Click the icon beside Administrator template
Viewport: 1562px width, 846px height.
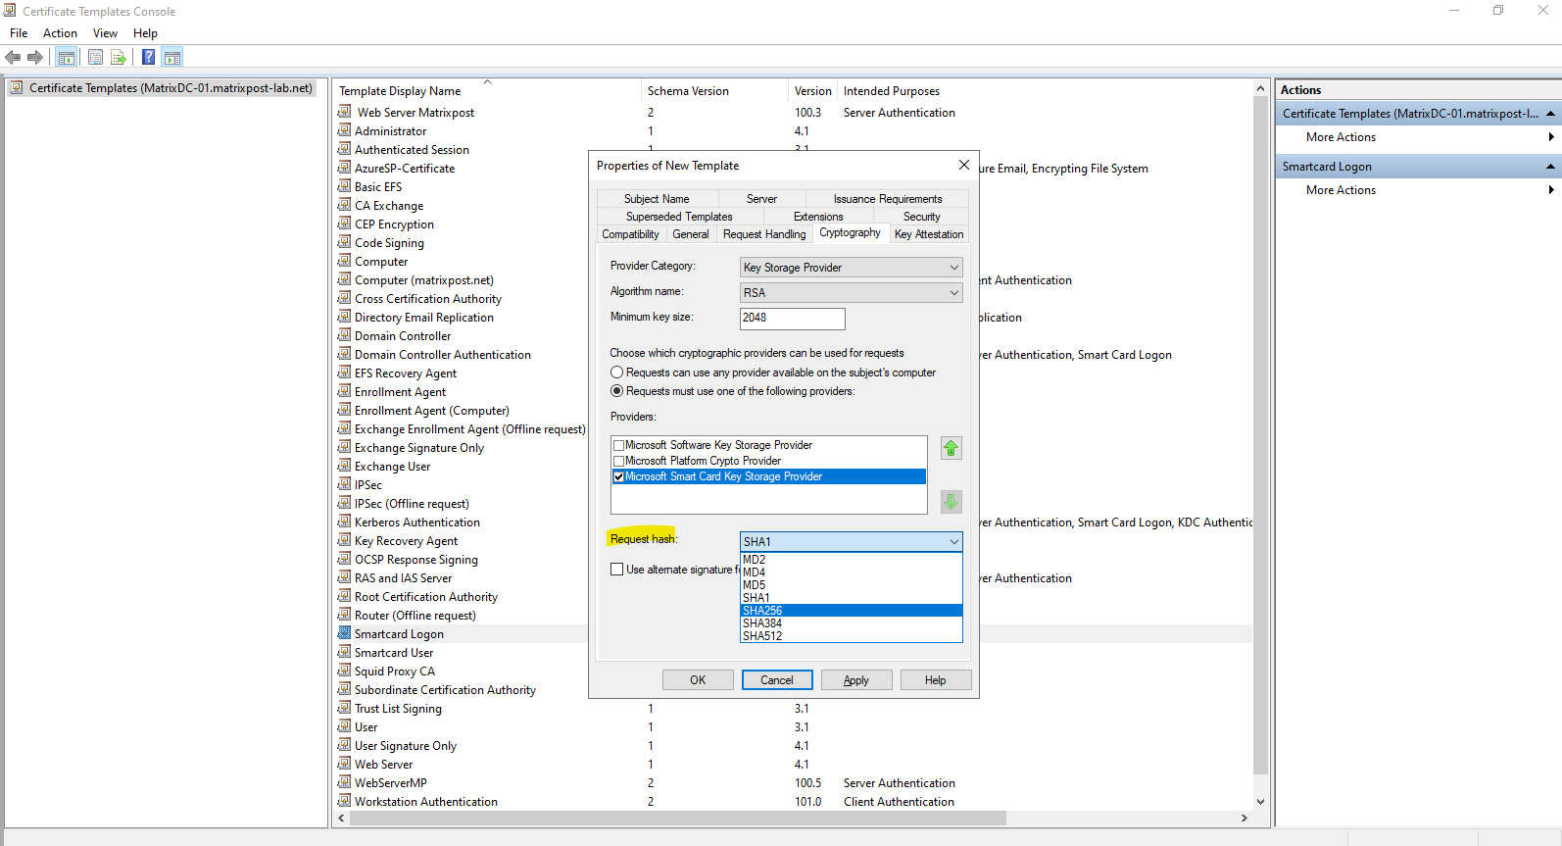click(x=345, y=130)
